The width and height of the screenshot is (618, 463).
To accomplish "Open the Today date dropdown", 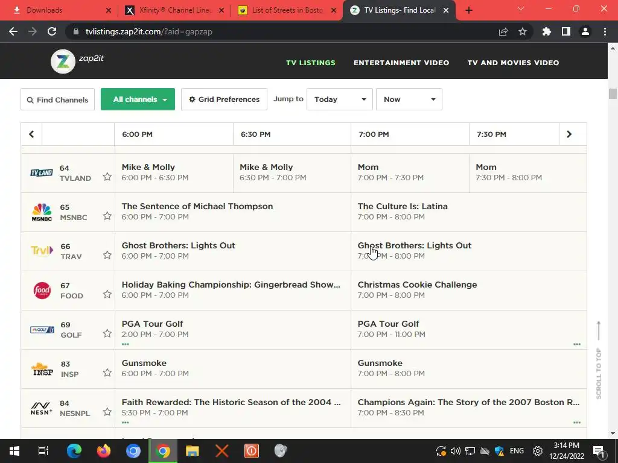I will point(340,99).
